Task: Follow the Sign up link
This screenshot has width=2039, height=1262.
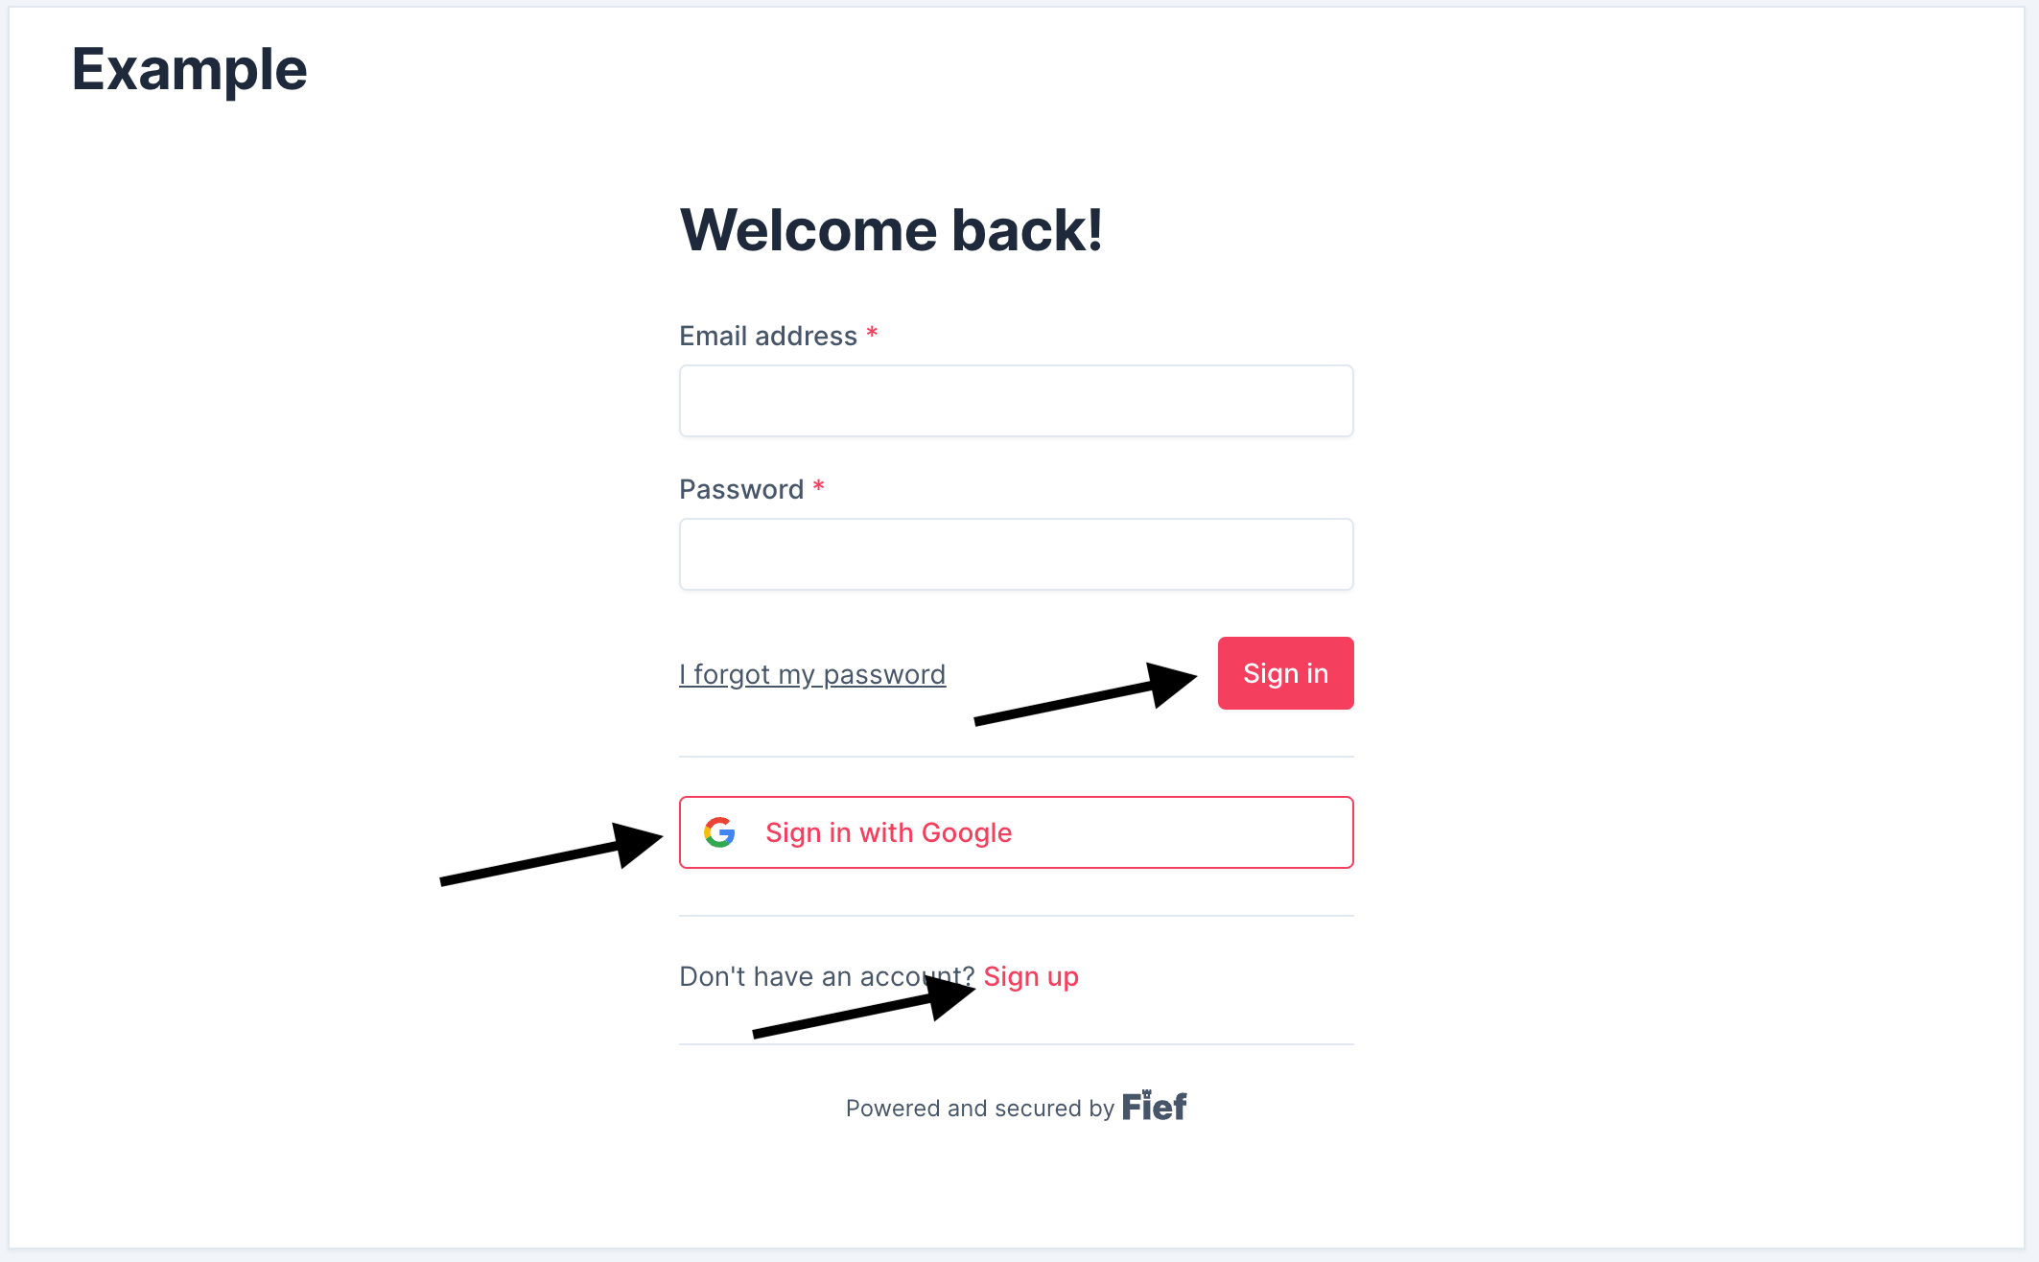Action: (x=1031, y=976)
